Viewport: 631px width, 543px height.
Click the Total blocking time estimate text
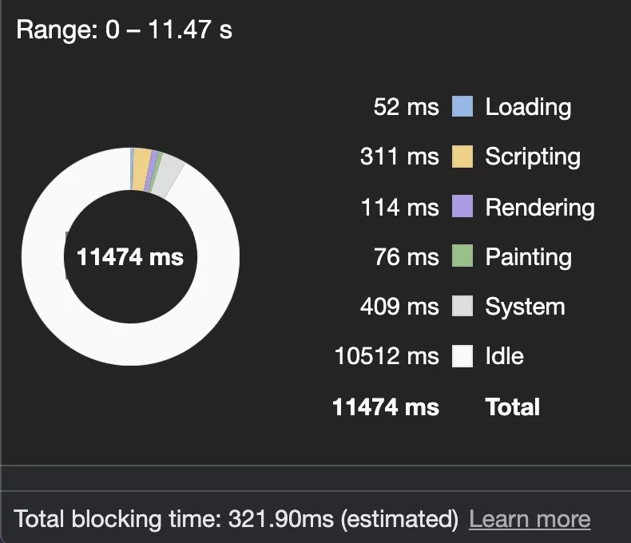236,519
